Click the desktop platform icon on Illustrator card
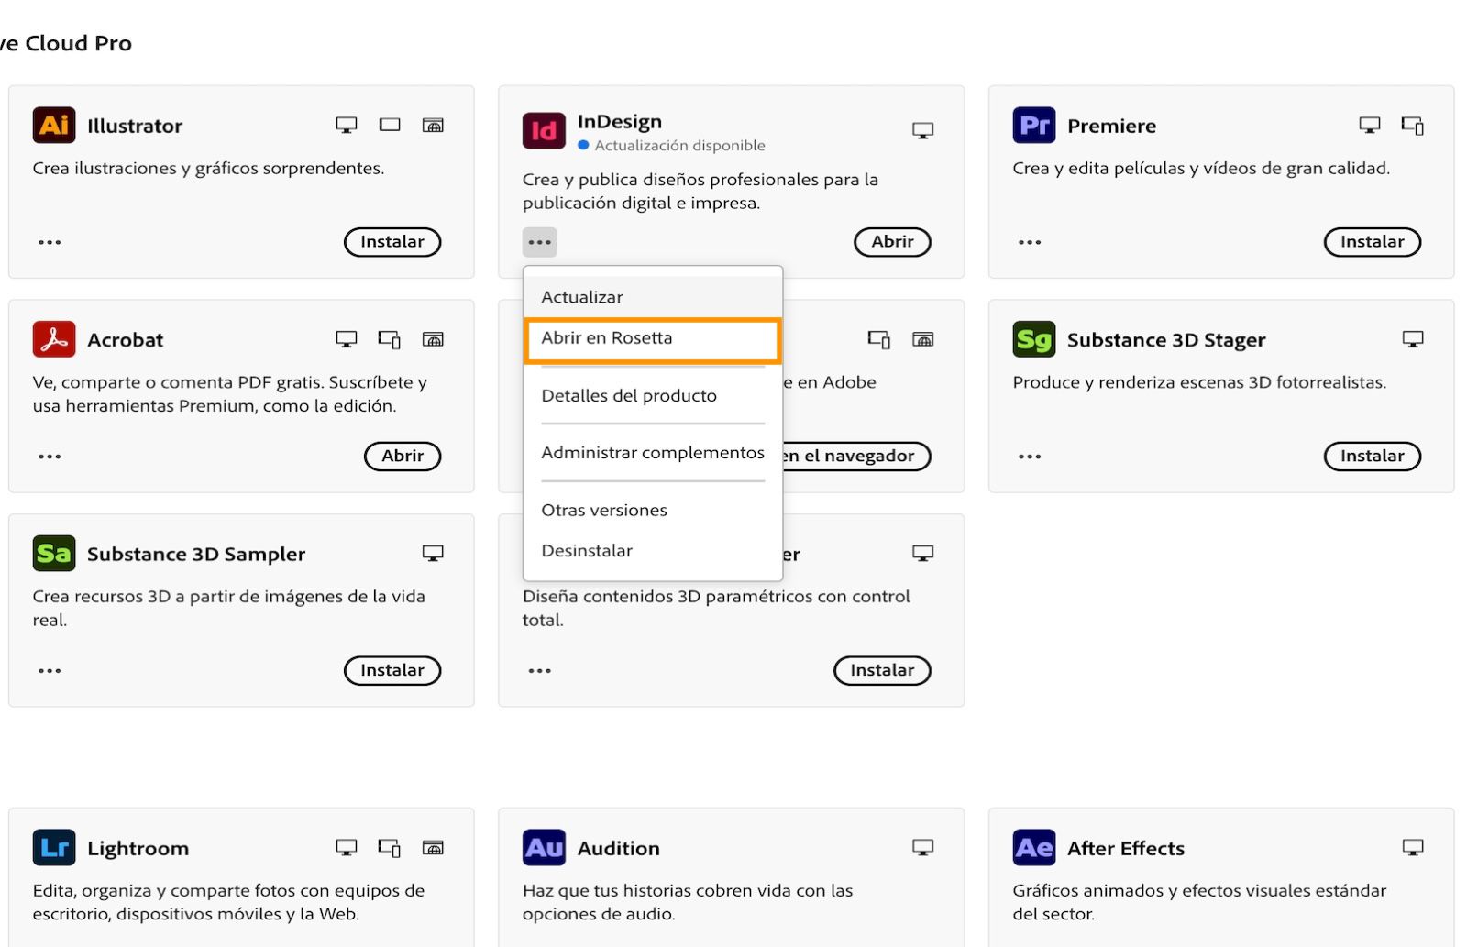 point(347,125)
